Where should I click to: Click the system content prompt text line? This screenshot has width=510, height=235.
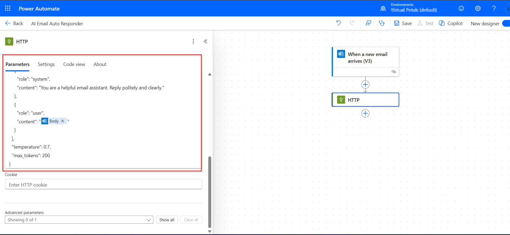[x=90, y=88]
